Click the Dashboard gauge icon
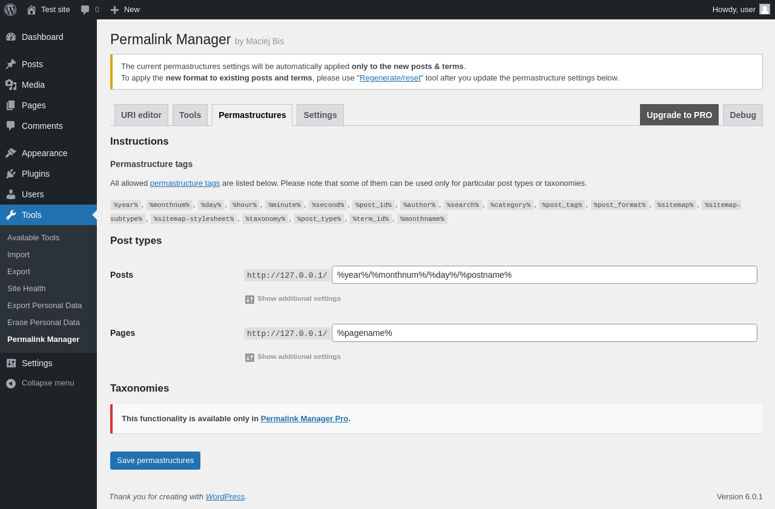 point(11,37)
